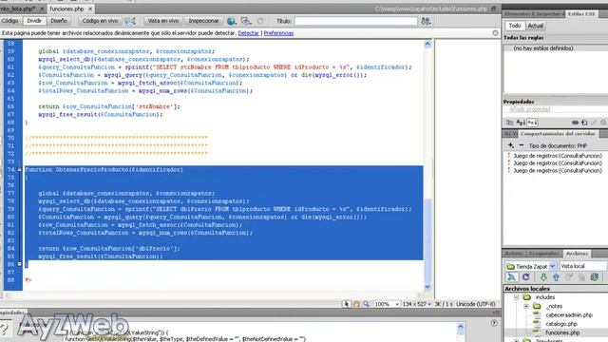Expand the _notes folder
608x342 pixels.
526,306
